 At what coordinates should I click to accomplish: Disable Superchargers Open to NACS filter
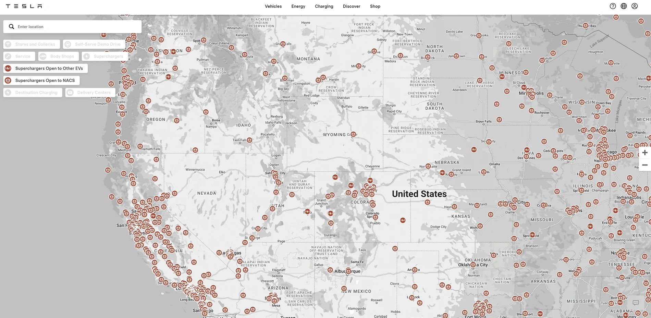coord(41,80)
